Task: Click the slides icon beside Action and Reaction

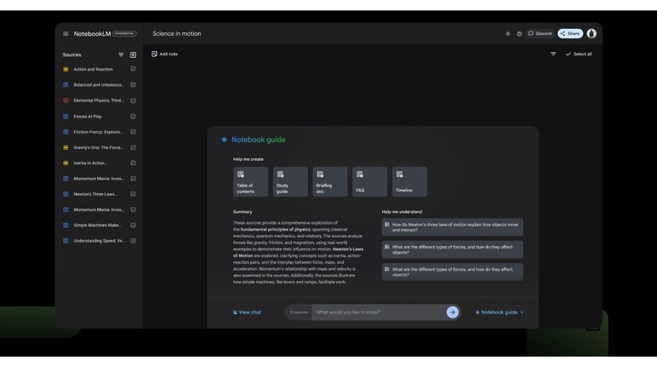Action: pyautogui.click(x=66, y=69)
